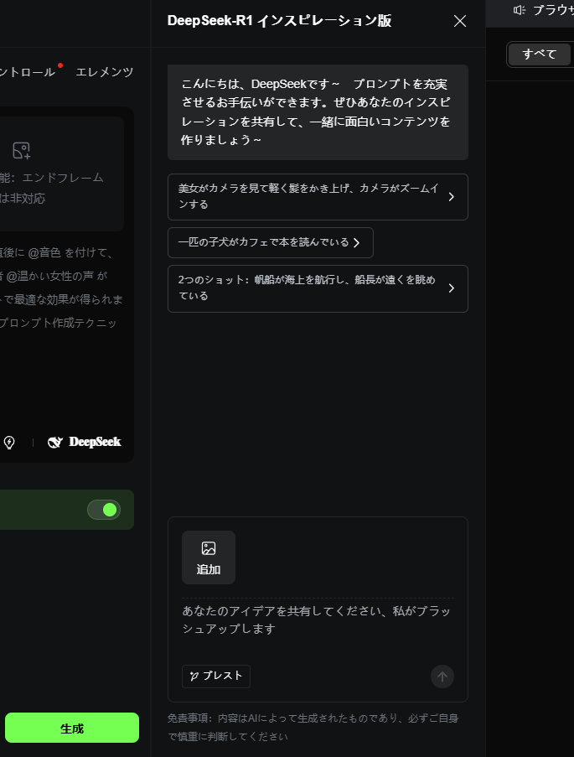574x757 pixels.
Task: Close the DeepSeek-R1 inspiration panel
Action: point(459,21)
